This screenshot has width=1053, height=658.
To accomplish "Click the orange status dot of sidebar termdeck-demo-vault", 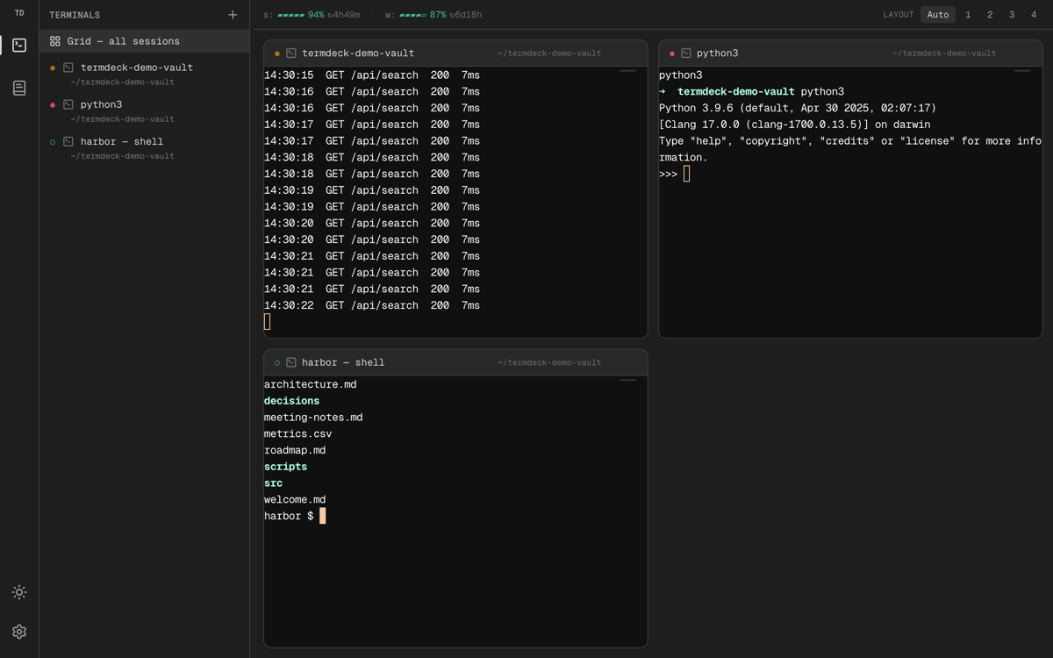I will click(x=53, y=68).
